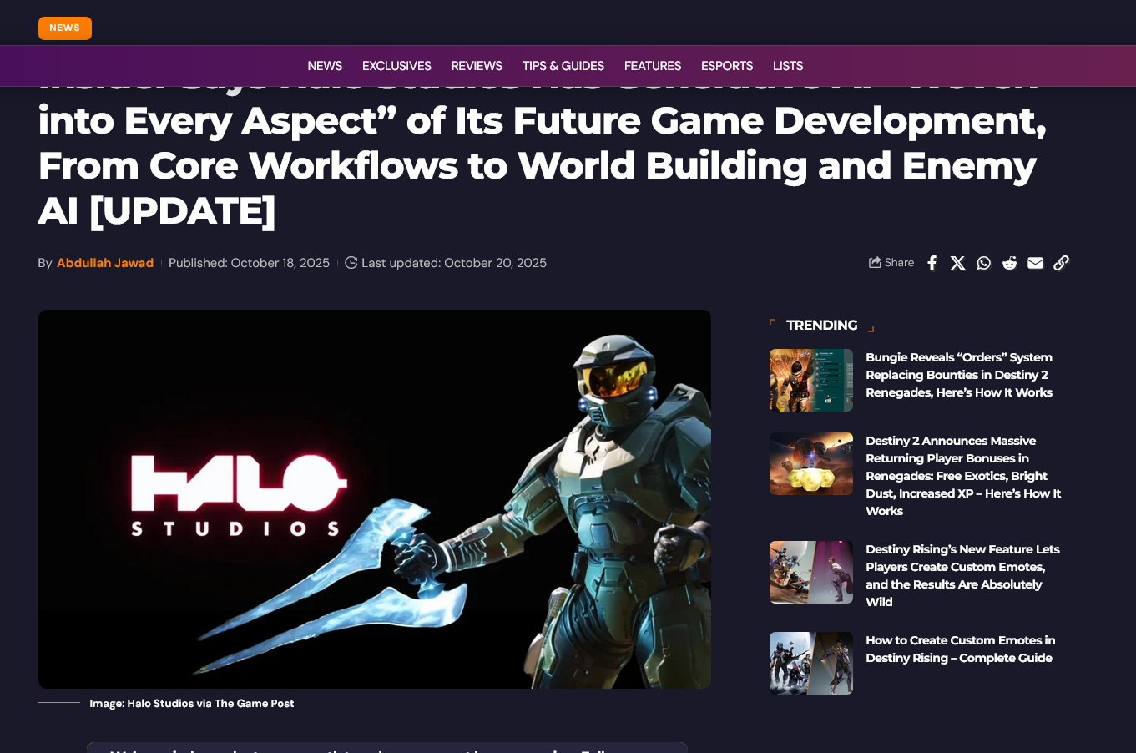Click the Last updated clock icon
The height and width of the screenshot is (753, 1136).
351,263
